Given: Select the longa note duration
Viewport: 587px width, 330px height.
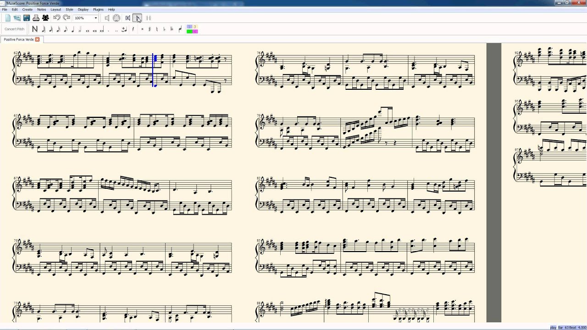Looking at the screenshot, I should coord(102,30).
